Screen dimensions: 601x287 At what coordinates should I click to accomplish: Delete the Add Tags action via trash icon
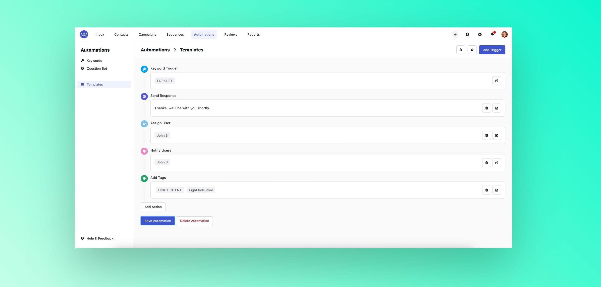(486, 190)
